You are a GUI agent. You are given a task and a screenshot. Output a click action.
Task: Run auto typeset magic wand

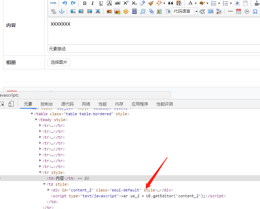pyautogui.click(x=159, y=3)
